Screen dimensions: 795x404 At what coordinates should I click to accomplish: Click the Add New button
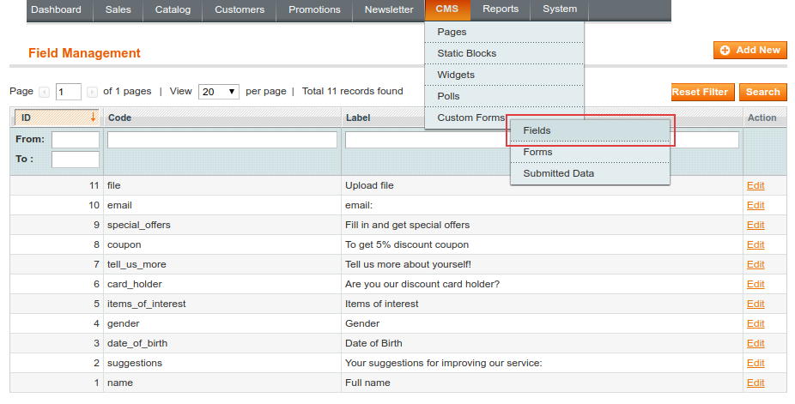[x=750, y=51]
